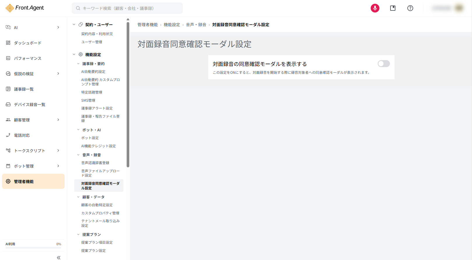
Task: Collapse the 顧客・データ subsection chevron
Action: tap(78, 197)
